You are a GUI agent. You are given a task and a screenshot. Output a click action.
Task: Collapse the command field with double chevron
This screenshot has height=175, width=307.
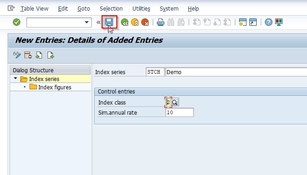tap(98, 22)
